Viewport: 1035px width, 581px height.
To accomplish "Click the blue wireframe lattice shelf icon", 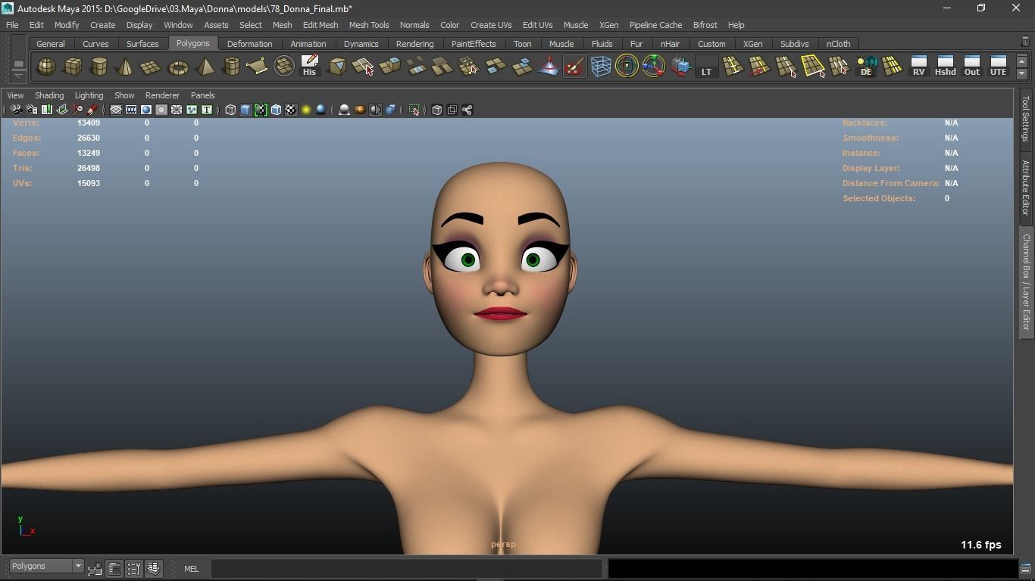I will (x=601, y=67).
